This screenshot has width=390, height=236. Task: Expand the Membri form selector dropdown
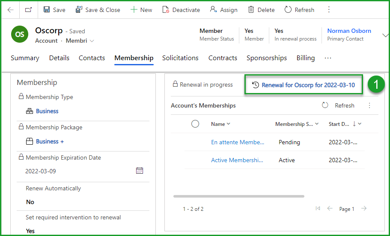pyautogui.click(x=92, y=41)
